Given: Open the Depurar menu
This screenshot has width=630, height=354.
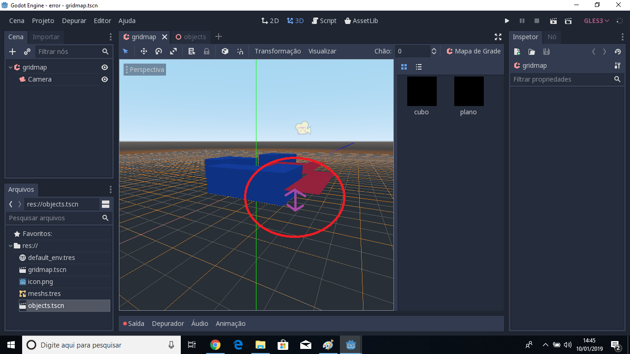Looking at the screenshot, I should tap(74, 21).
